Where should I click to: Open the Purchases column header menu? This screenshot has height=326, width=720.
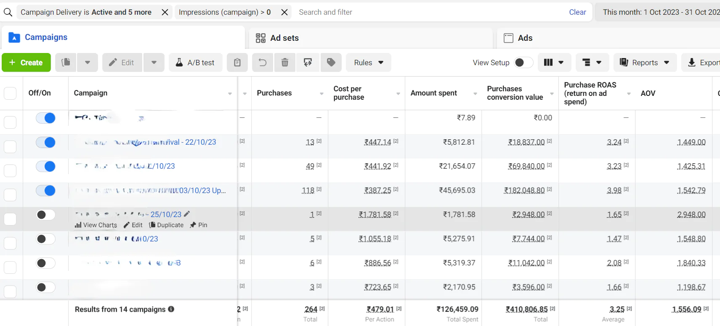pos(321,93)
